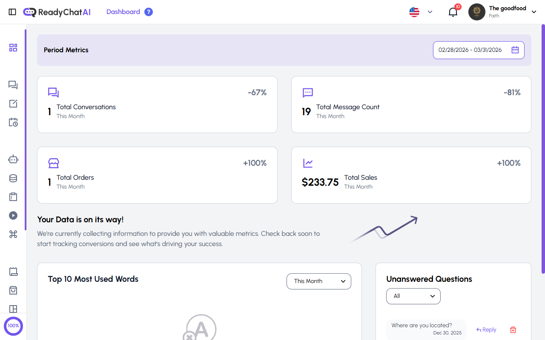This screenshot has width=545, height=340.
Task: Toggle the sidebar collapse icon
Action: point(12,11)
